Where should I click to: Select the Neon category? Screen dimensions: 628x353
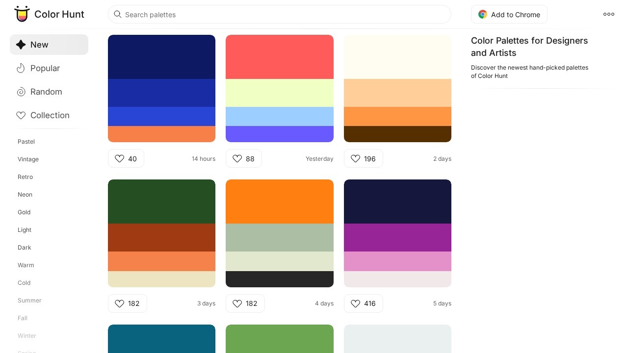[25, 195]
